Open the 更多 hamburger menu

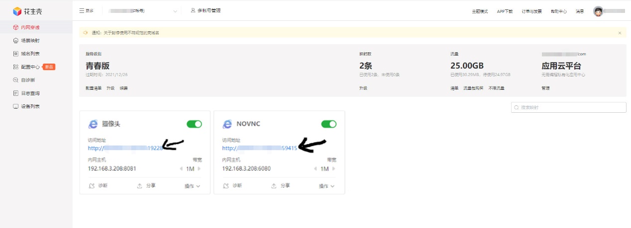(86, 10)
